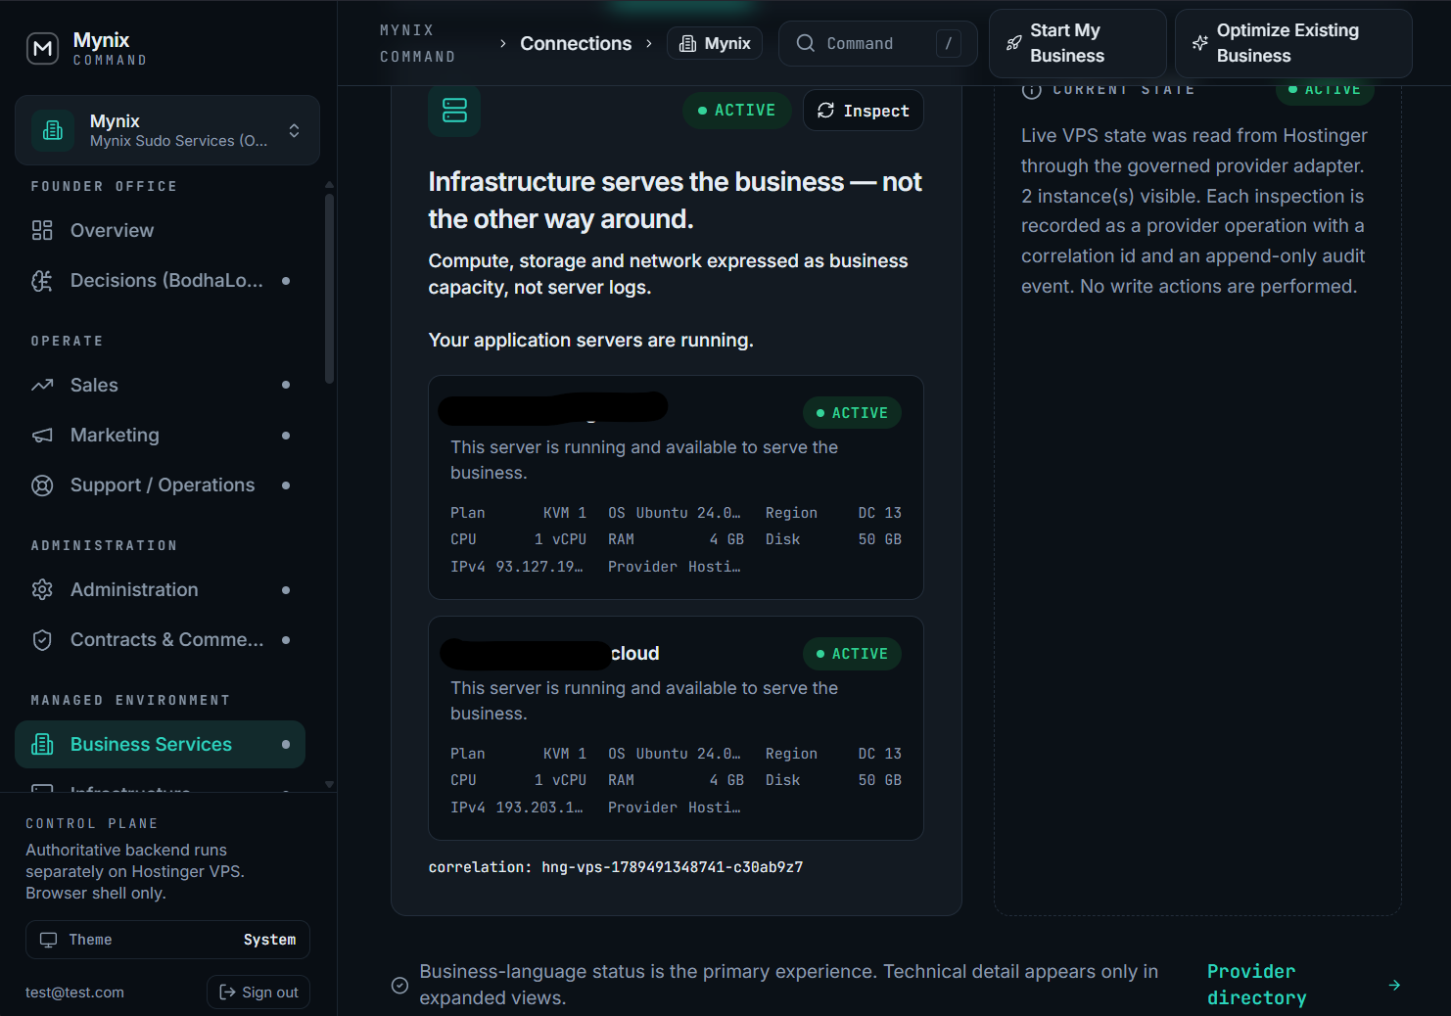
Task: Select Business Services in sidebar
Action: coord(161,744)
